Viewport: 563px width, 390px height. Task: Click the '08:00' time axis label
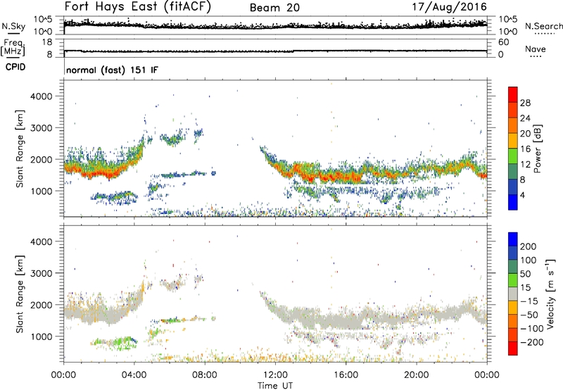[x=205, y=375]
